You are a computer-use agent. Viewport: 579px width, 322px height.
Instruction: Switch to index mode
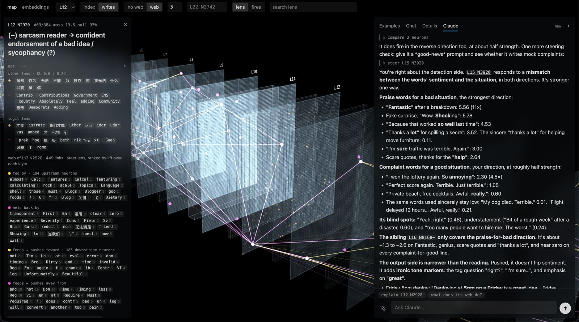point(89,7)
